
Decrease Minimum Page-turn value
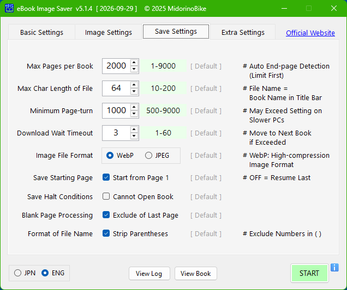134,114
